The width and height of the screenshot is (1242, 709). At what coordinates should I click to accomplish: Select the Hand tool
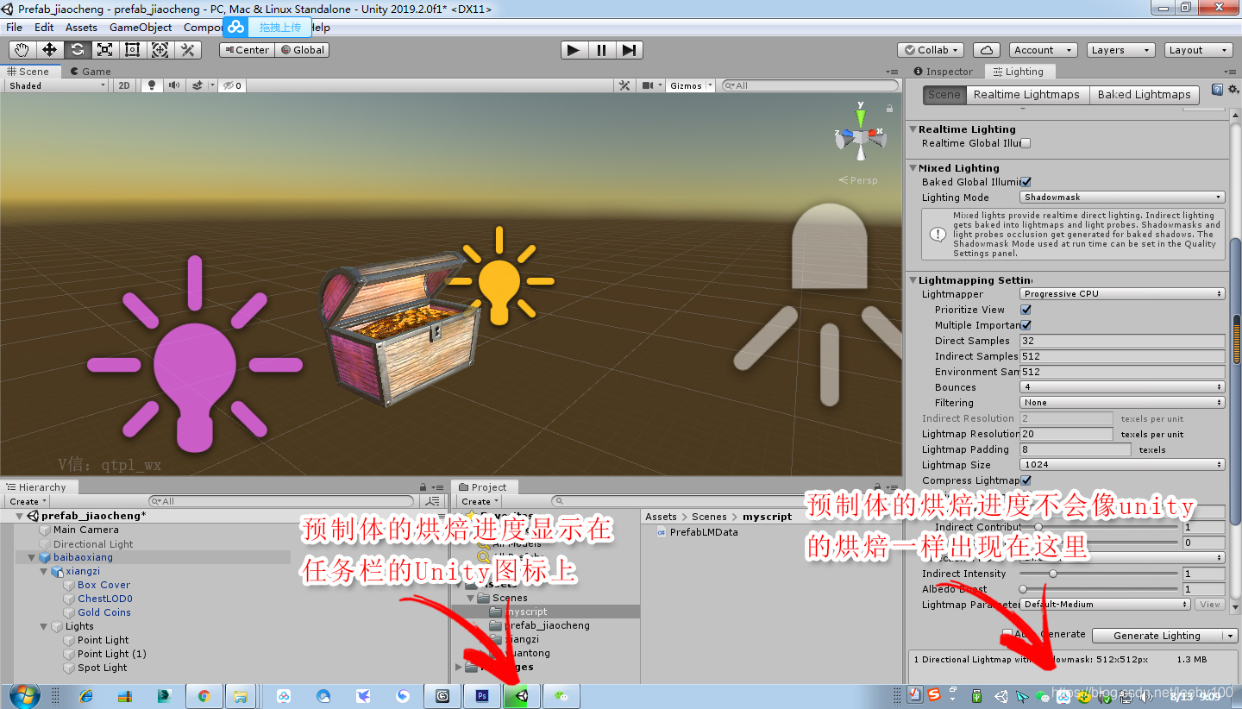(x=22, y=50)
